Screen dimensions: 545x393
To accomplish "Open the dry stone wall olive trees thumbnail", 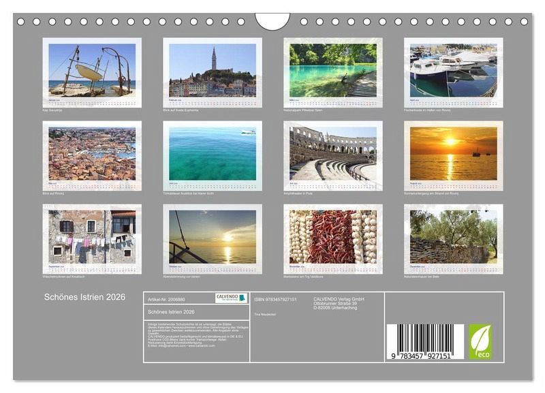I will tap(454, 239).
